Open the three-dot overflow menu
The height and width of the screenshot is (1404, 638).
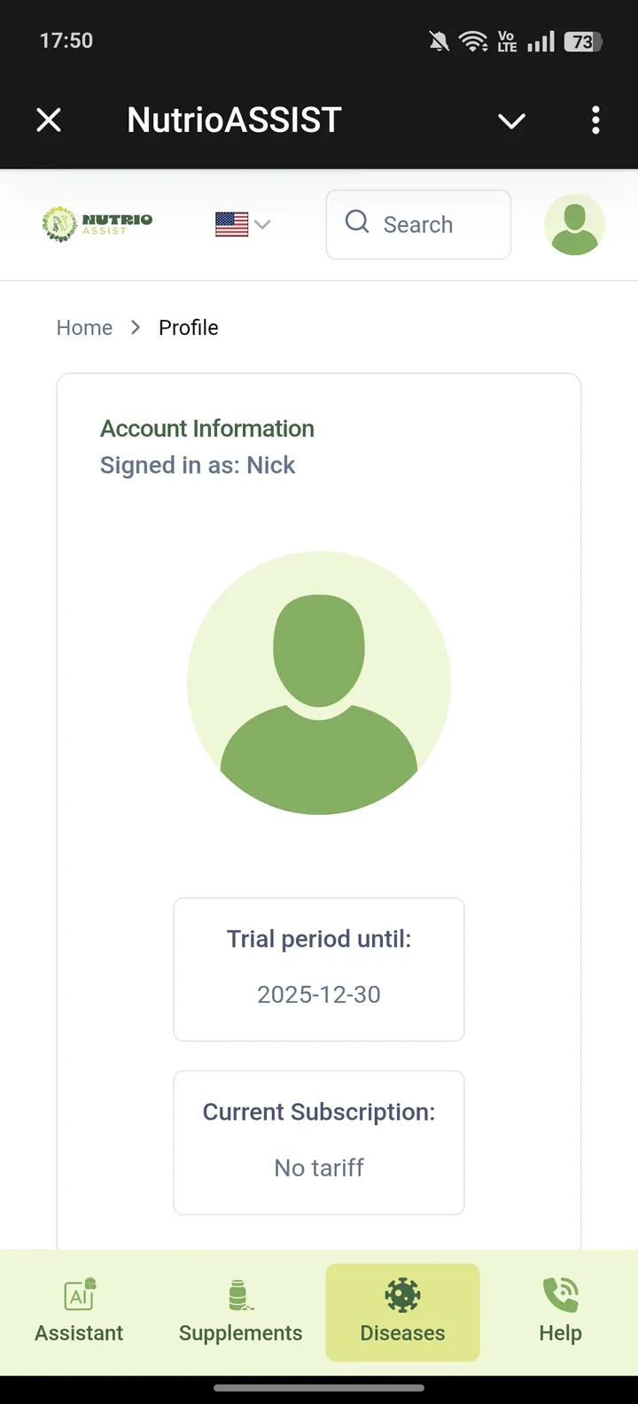[x=595, y=120]
